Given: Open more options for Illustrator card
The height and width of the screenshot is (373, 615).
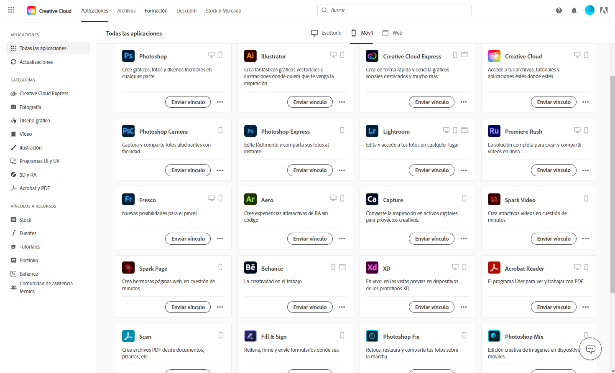Looking at the screenshot, I should [x=342, y=102].
